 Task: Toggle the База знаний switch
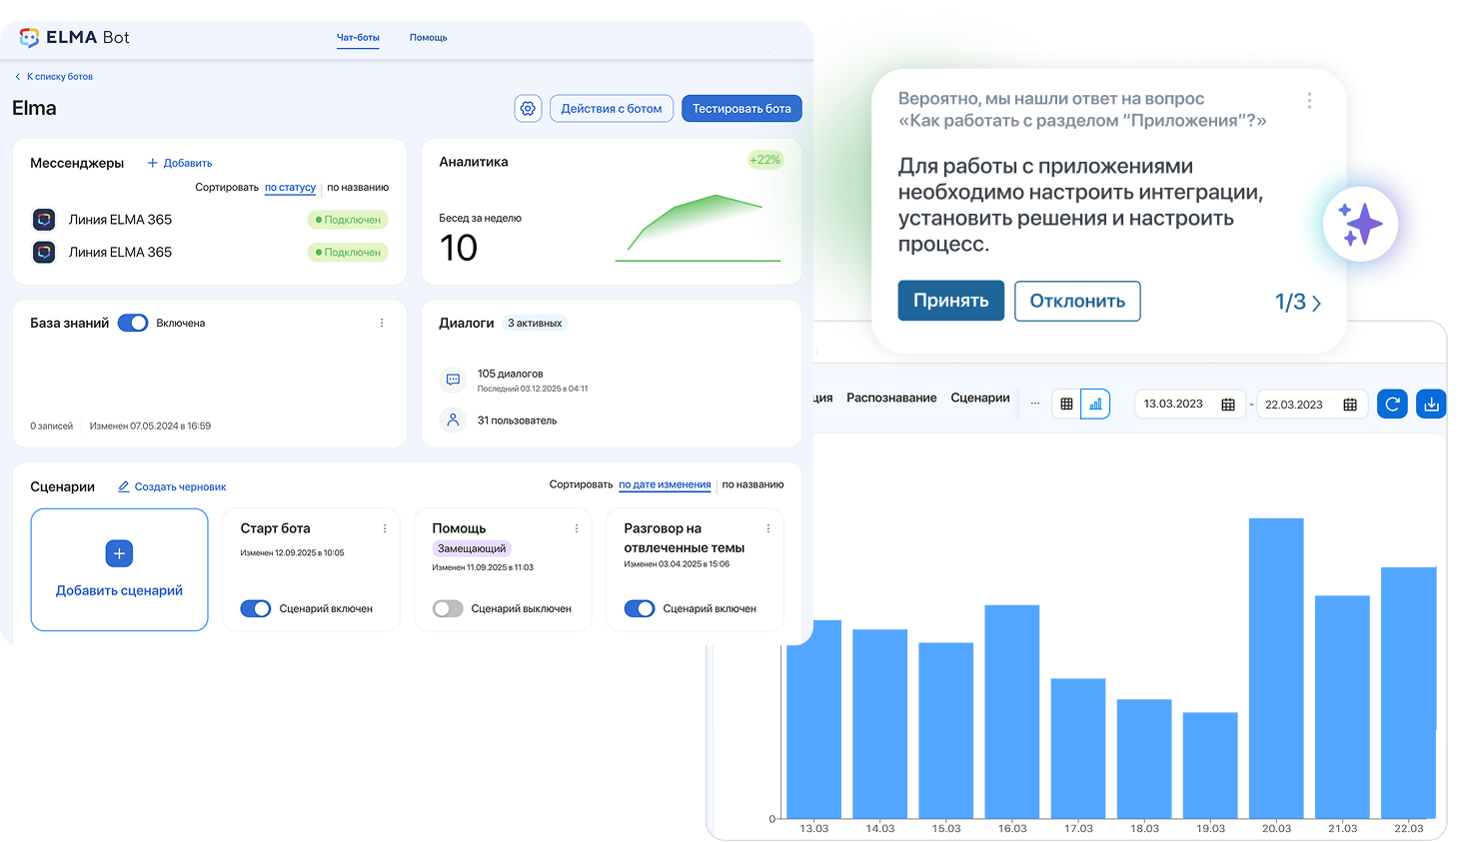[133, 323]
